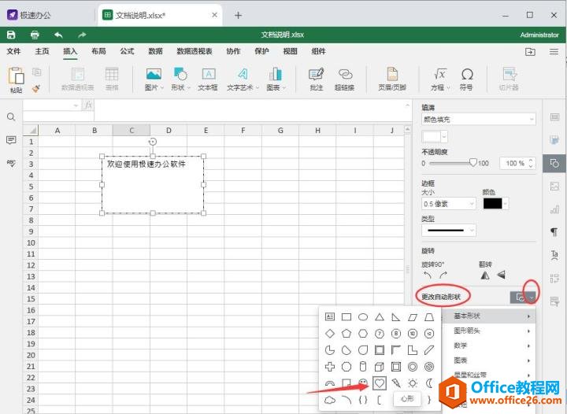Select column C header
The width and height of the screenshot is (567, 414).
[132, 131]
